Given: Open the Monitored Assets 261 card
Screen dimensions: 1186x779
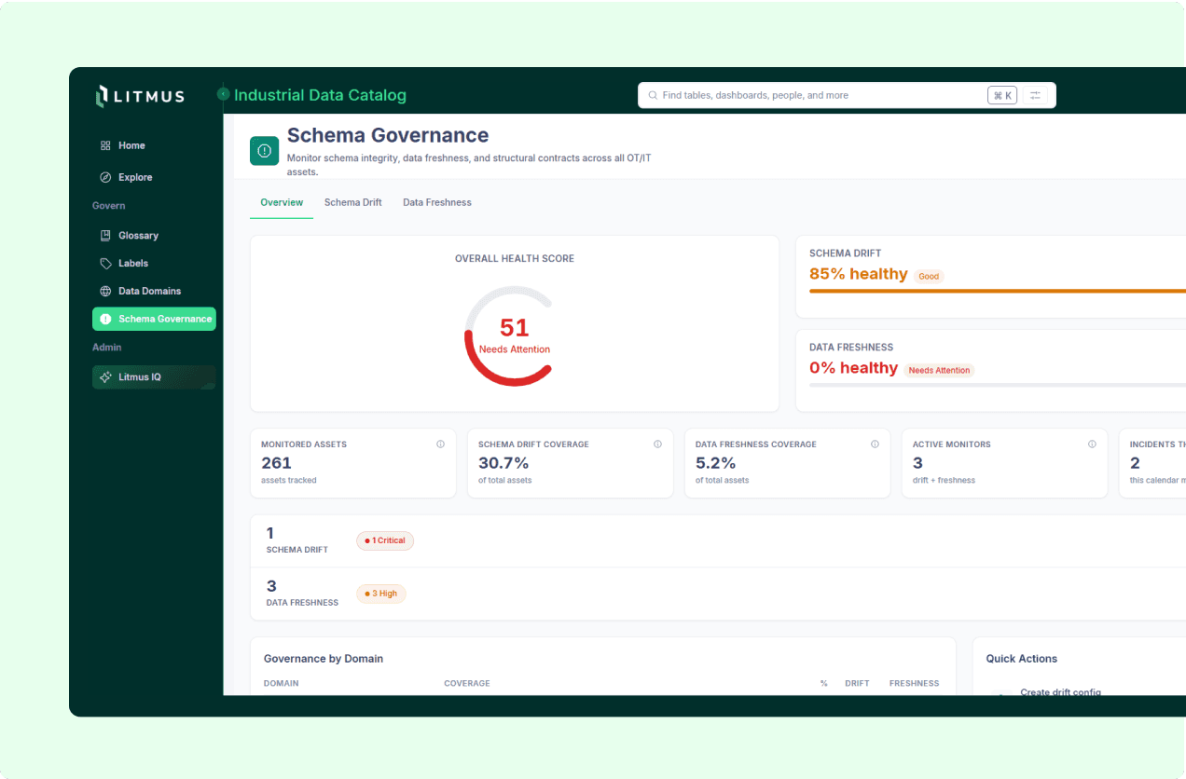Looking at the screenshot, I should [x=352, y=463].
